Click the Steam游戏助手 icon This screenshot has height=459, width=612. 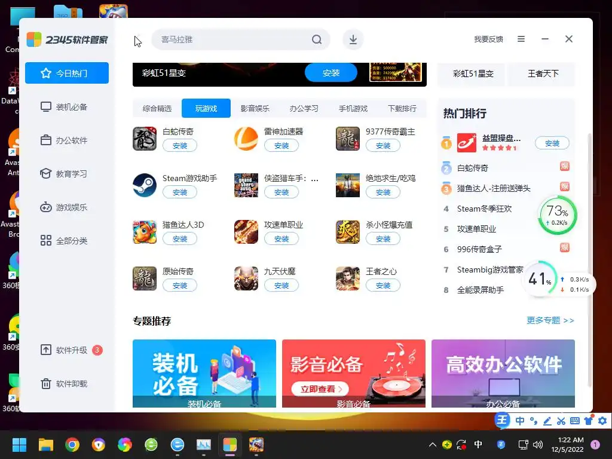click(145, 185)
